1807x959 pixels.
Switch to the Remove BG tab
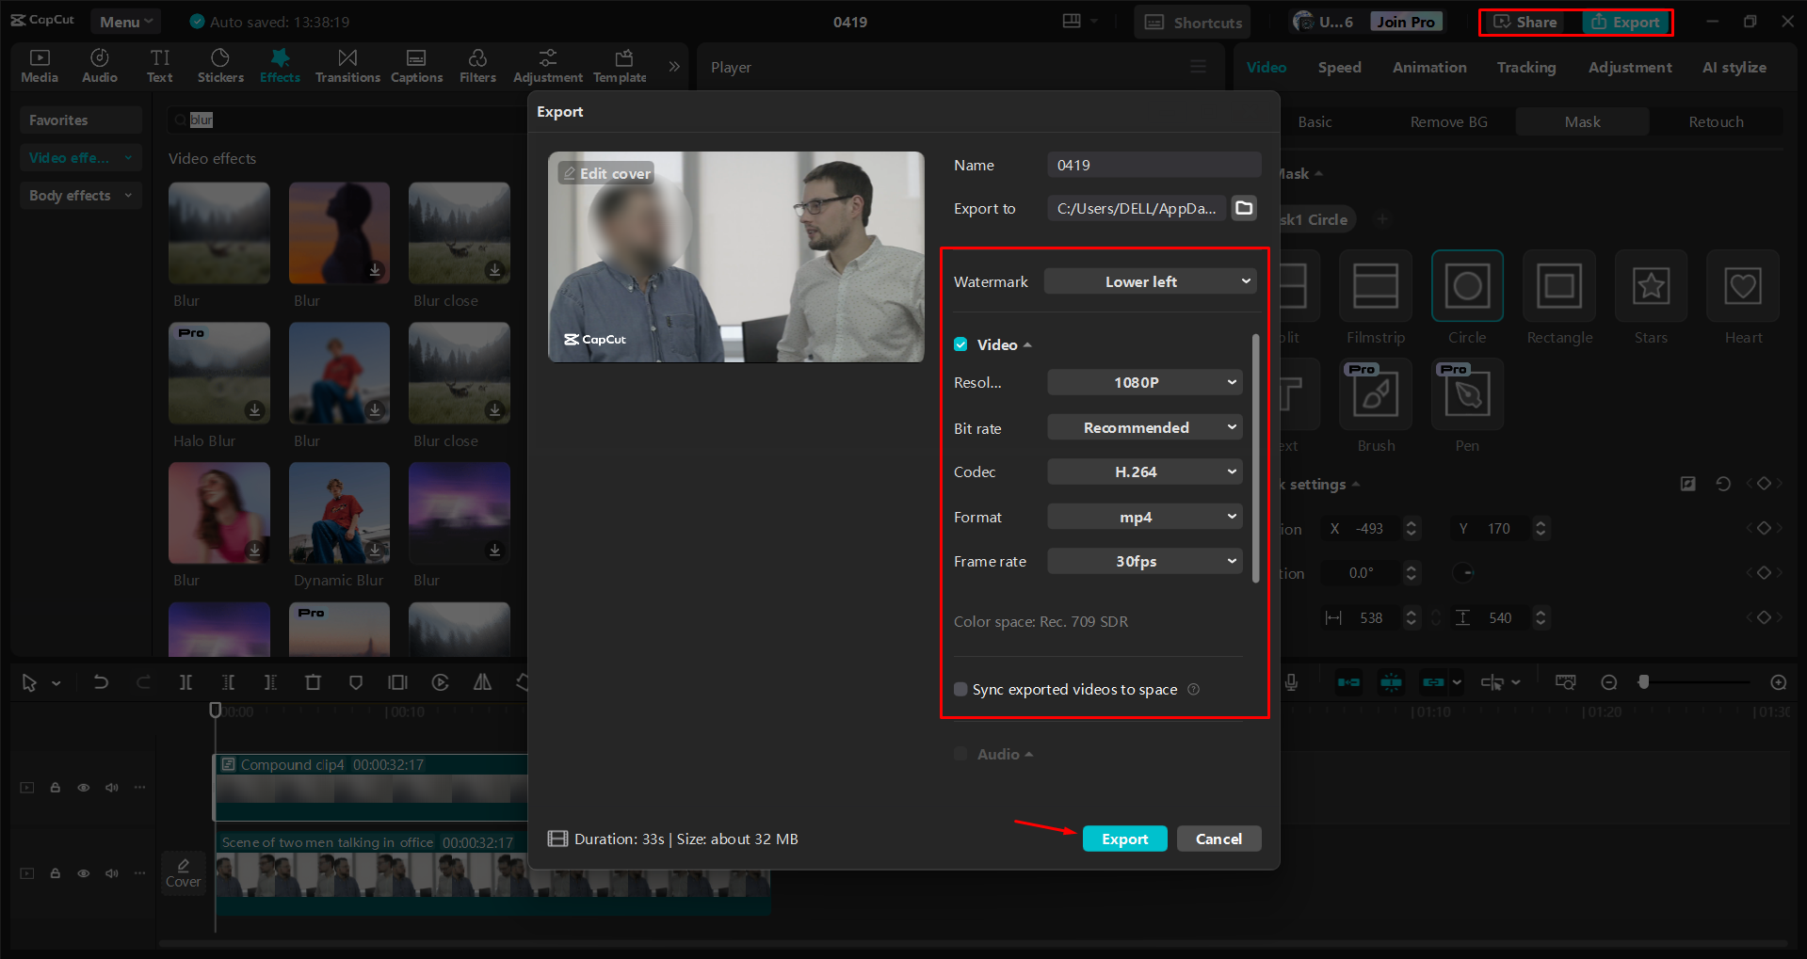click(1448, 121)
